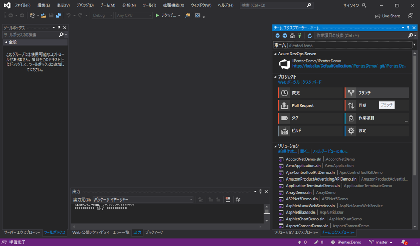Image resolution: width=420 pixels, height=246 pixels.
Task: Open the タグ tags tile
Action: pos(310,118)
